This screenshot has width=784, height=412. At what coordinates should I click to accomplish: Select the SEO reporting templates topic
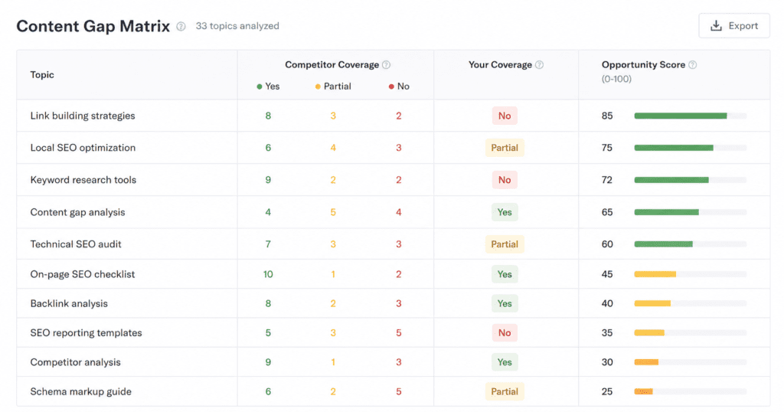(x=86, y=333)
